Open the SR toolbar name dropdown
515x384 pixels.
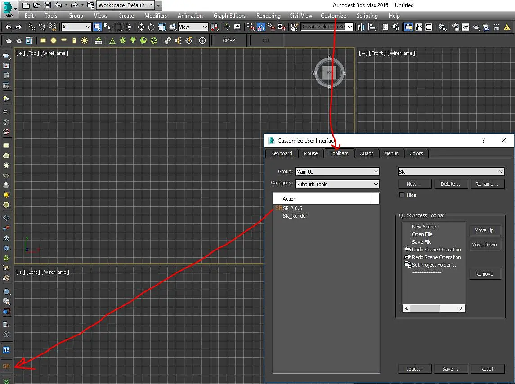pos(451,171)
